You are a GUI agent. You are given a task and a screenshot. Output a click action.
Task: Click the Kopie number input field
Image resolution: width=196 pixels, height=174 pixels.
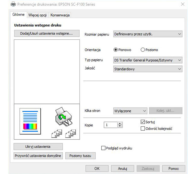(111, 125)
